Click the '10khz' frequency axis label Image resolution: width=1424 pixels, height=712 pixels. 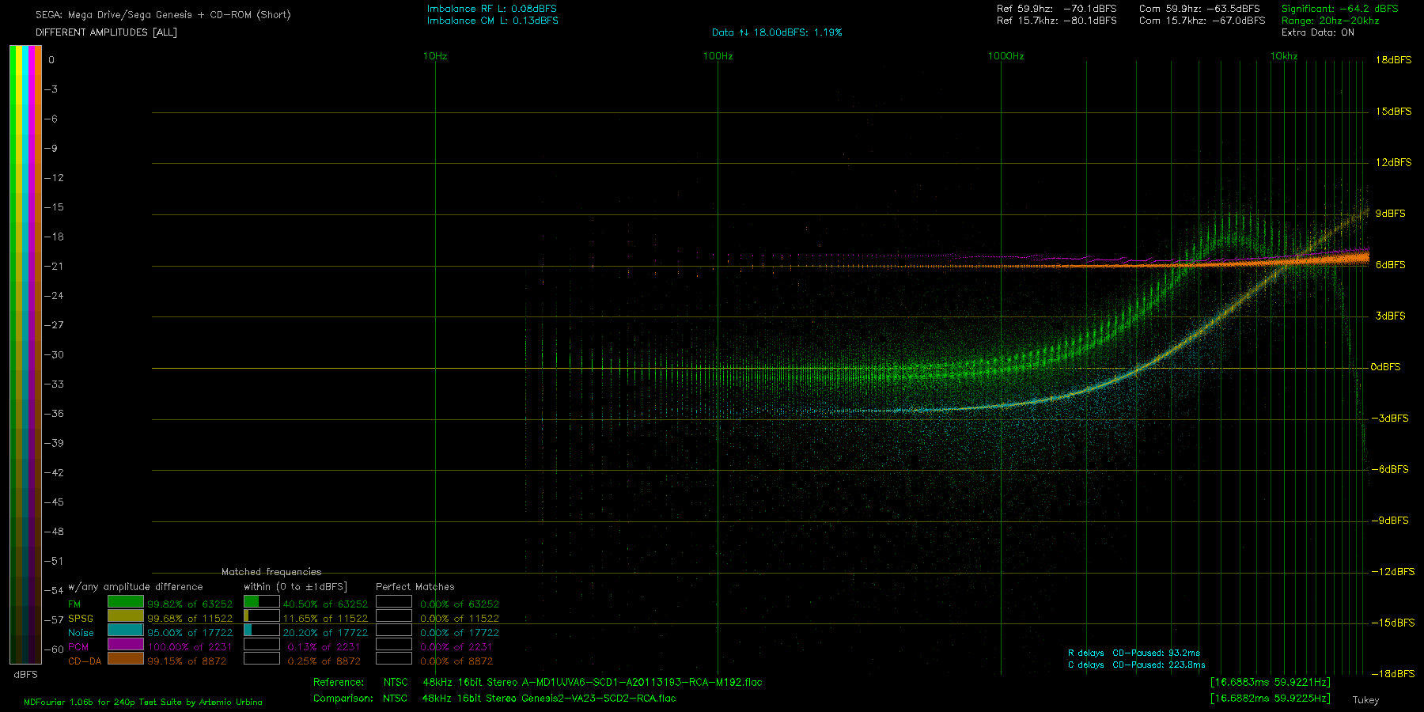1284,56
